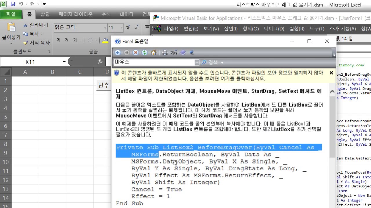The width and height of the screenshot is (371, 208).
Task: Click Copy (복사) in clipboard group
Action: pos(31,34)
